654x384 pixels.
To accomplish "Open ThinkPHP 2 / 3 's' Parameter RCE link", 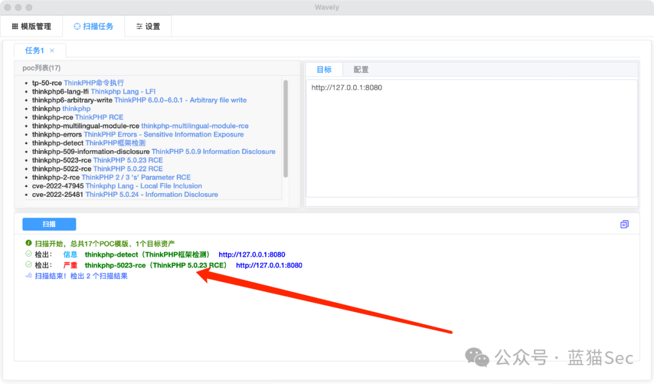I will pos(136,177).
